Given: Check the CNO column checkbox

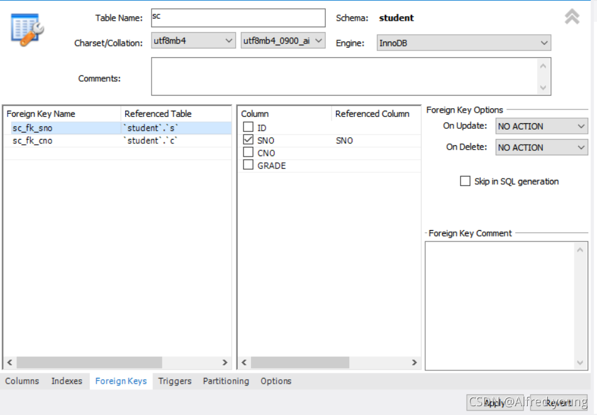Looking at the screenshot, I should 248,152.
